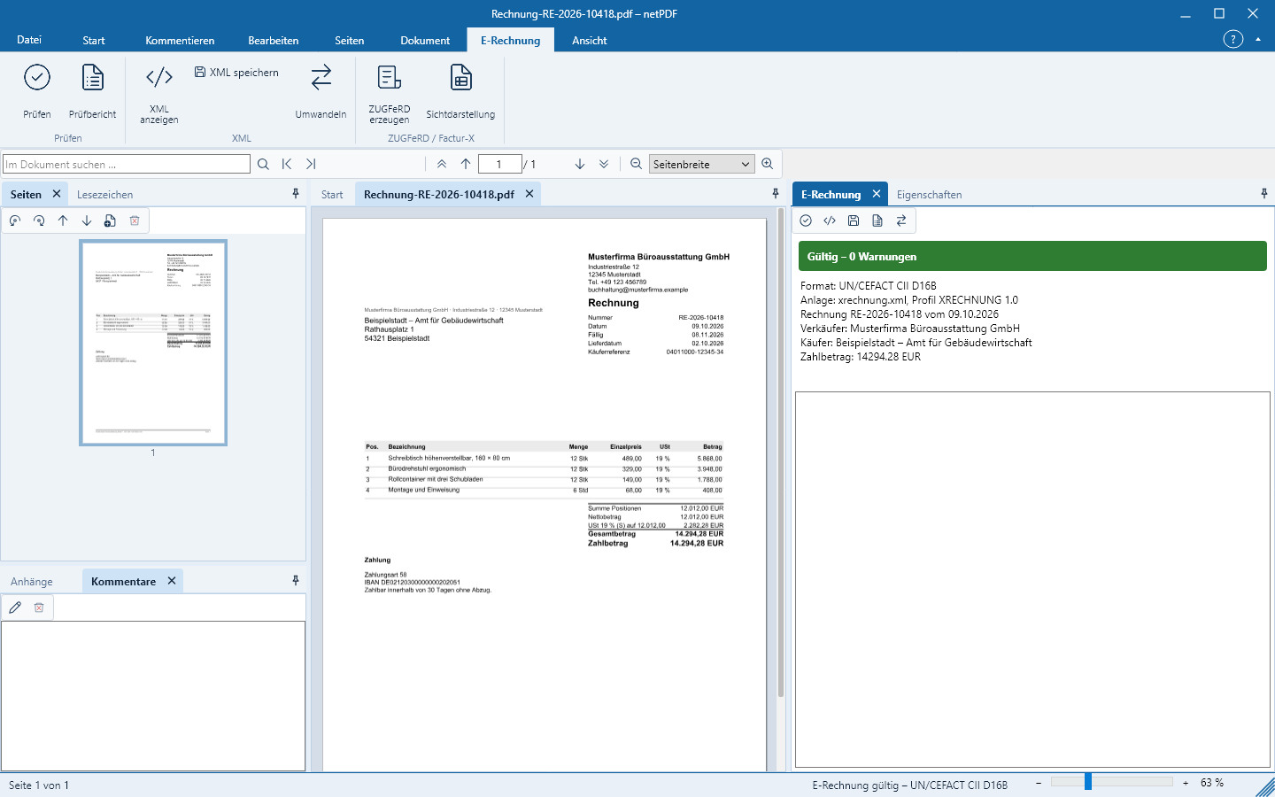Pin the Seiten panel
Image resolution: width=1275 pixels, height=797 pixels.
(x=296, y=194)
